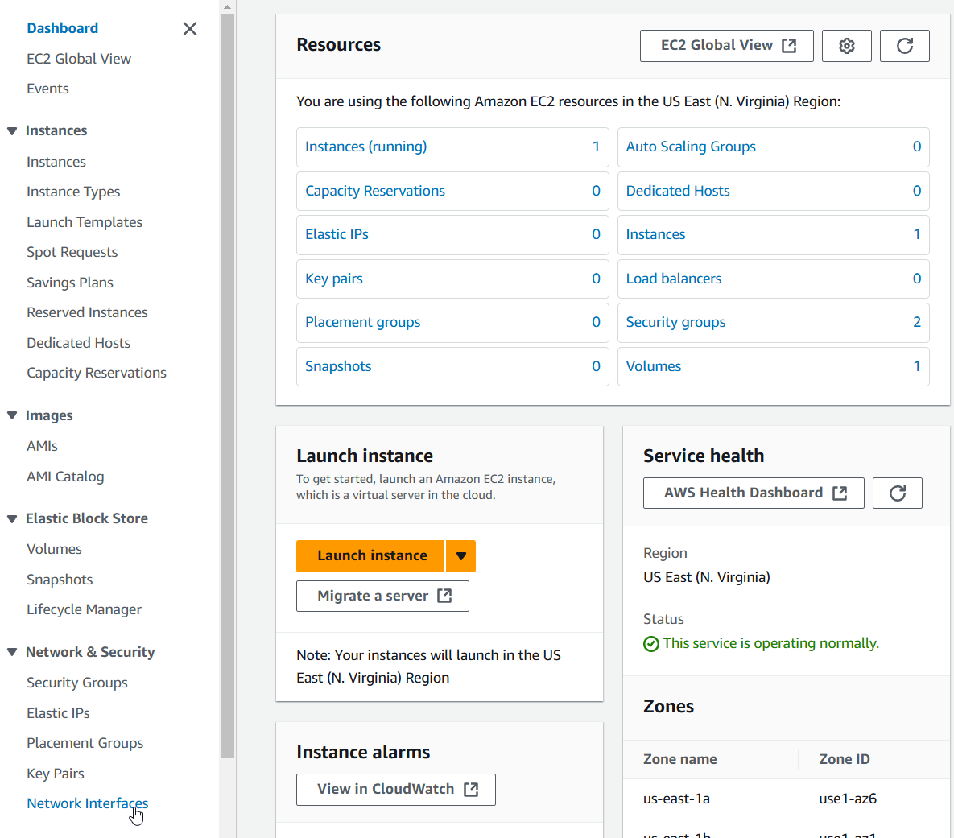Click the orange Launch instance button
954x838 pixels.
point(370,555)
